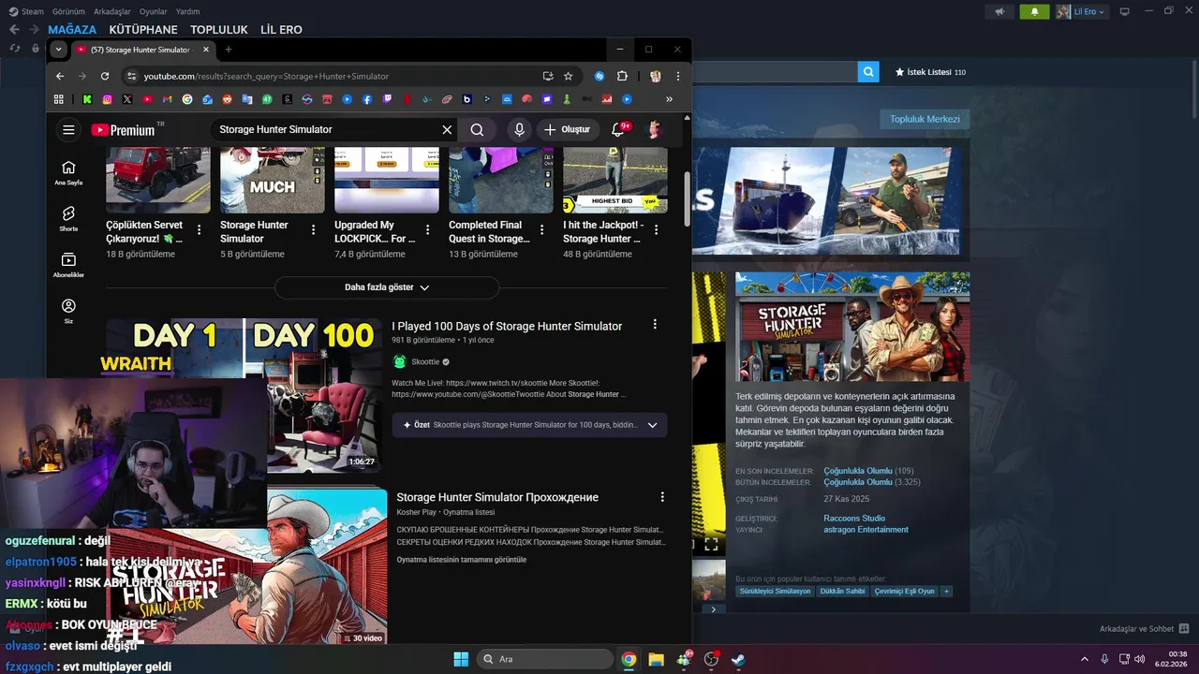Open options for Çöplükten Servet video
Viewport: 1199px width, 674px height.
199,229
